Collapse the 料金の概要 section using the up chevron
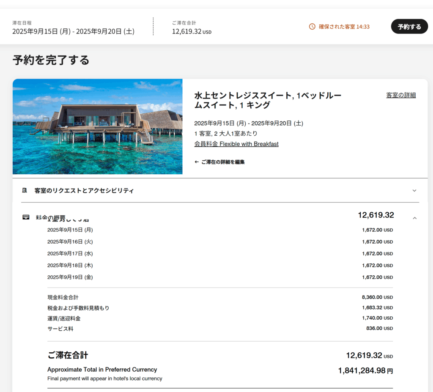Screen dimensions: 433x392 414,218
